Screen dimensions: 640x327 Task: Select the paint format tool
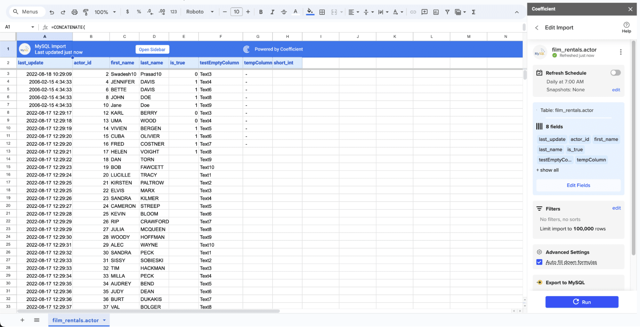[x=86, y=12]
